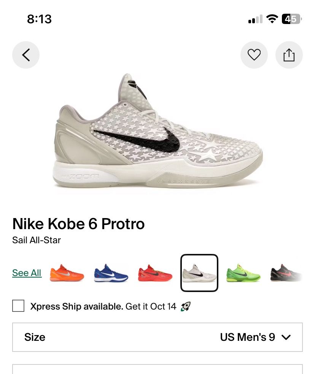
Task: Enable the Xpress Ship checkbox
Action: click(x=18, y=306)
